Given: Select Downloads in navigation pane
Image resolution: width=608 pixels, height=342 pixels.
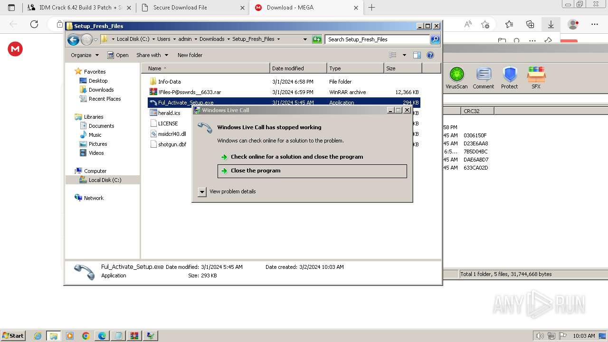Looking at the screenshot, I should pyautogui.click(x=101, y=90).
